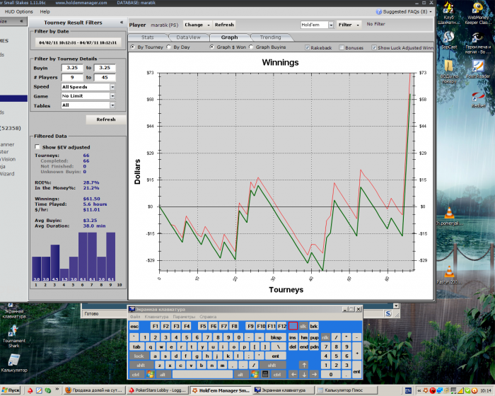Open the Game dropdown set to No Limit
The height and width of the screenshot is (396, 495).
tap(112, 96)
